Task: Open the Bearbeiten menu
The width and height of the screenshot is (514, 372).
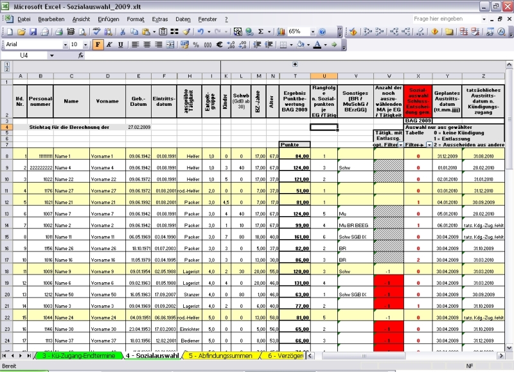Action: click(x=51, y=19)
